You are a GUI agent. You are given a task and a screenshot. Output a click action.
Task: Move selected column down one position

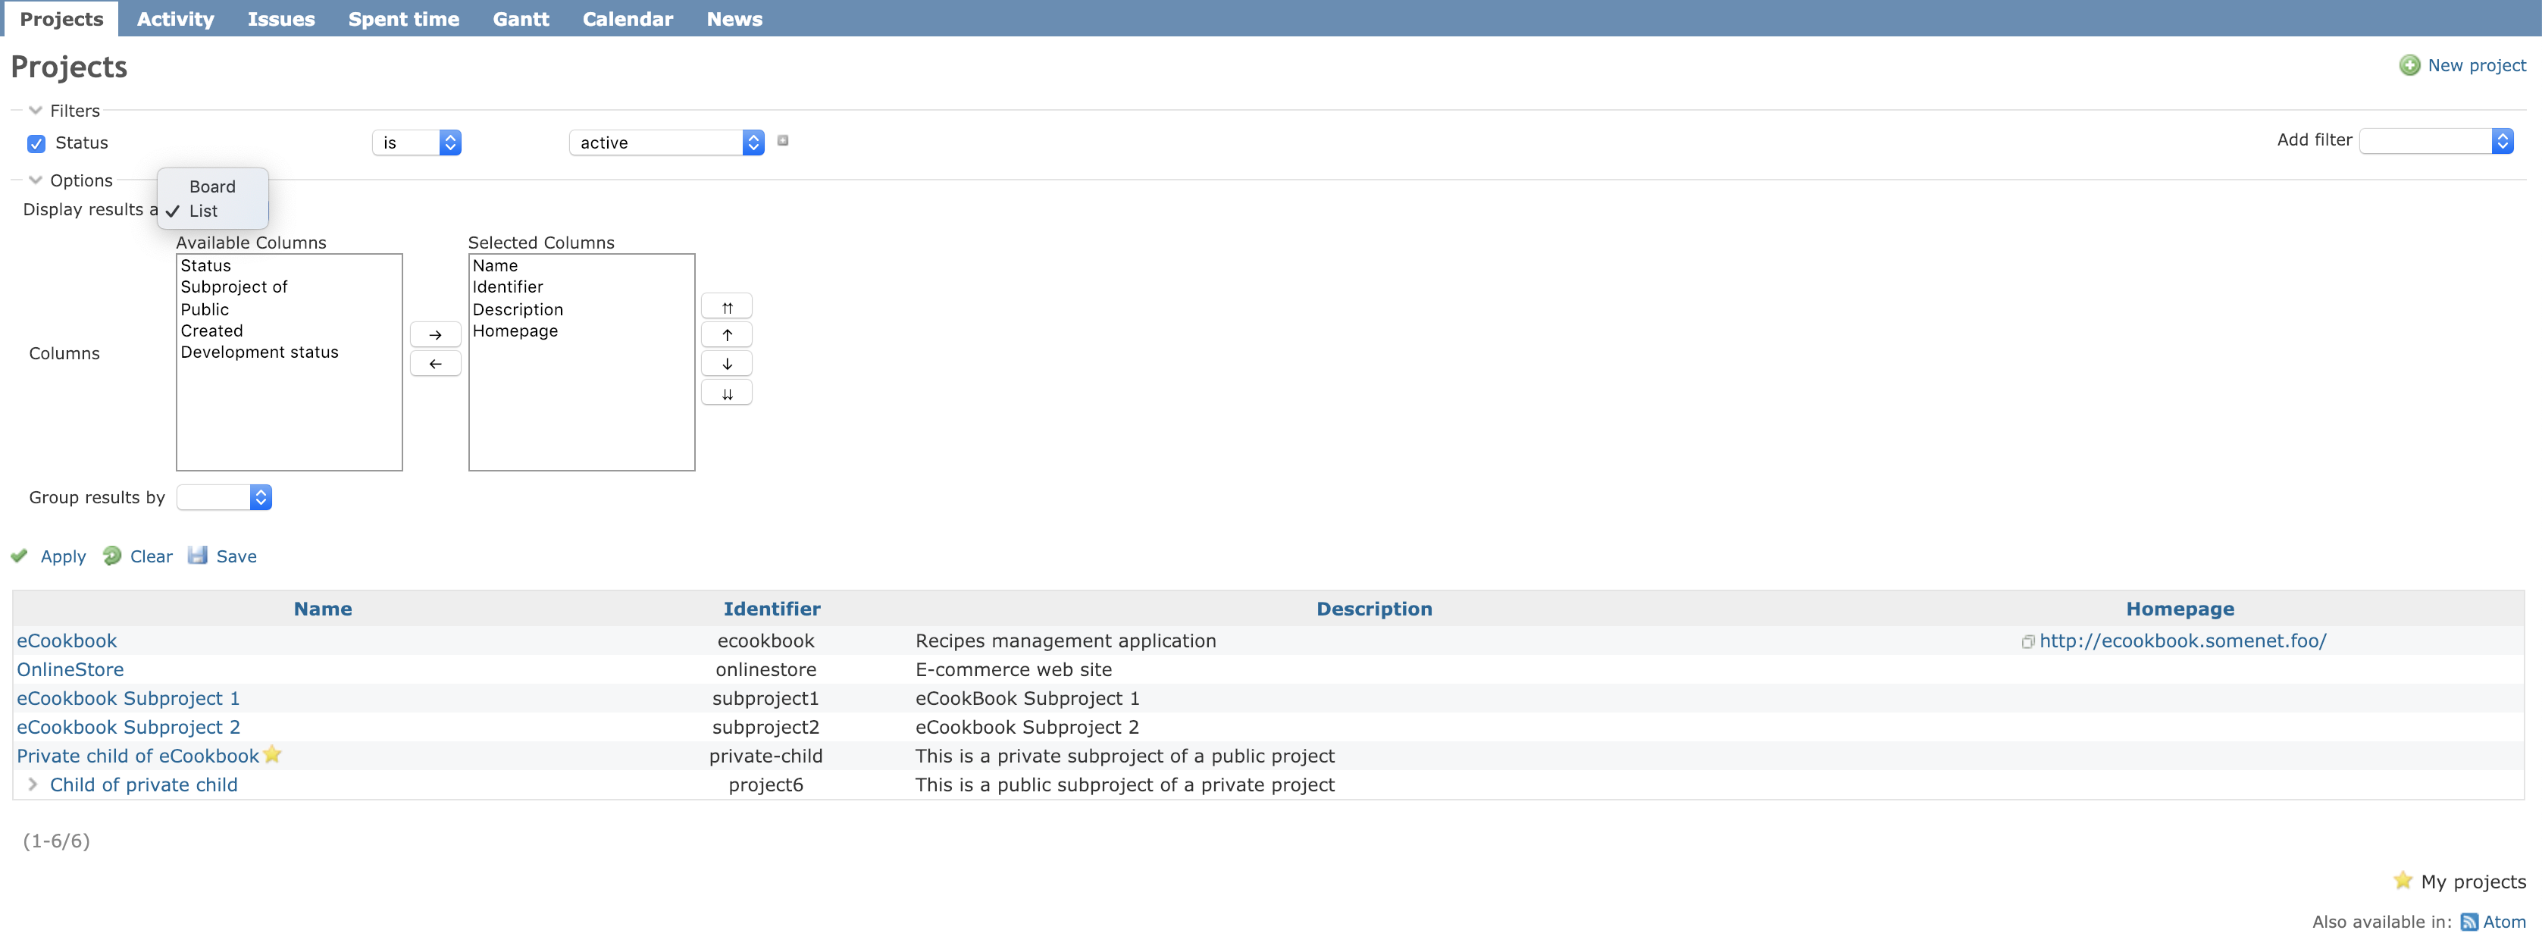tap(726, 364)
